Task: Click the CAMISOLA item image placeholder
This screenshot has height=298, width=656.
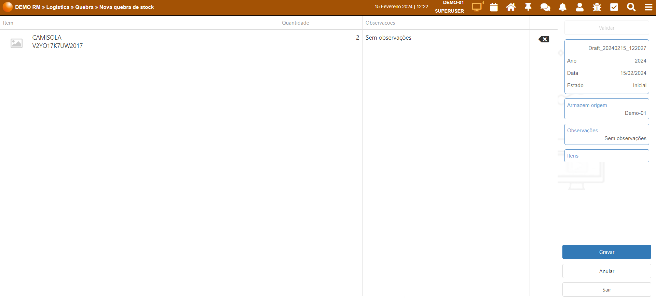Action: [16, 43]
